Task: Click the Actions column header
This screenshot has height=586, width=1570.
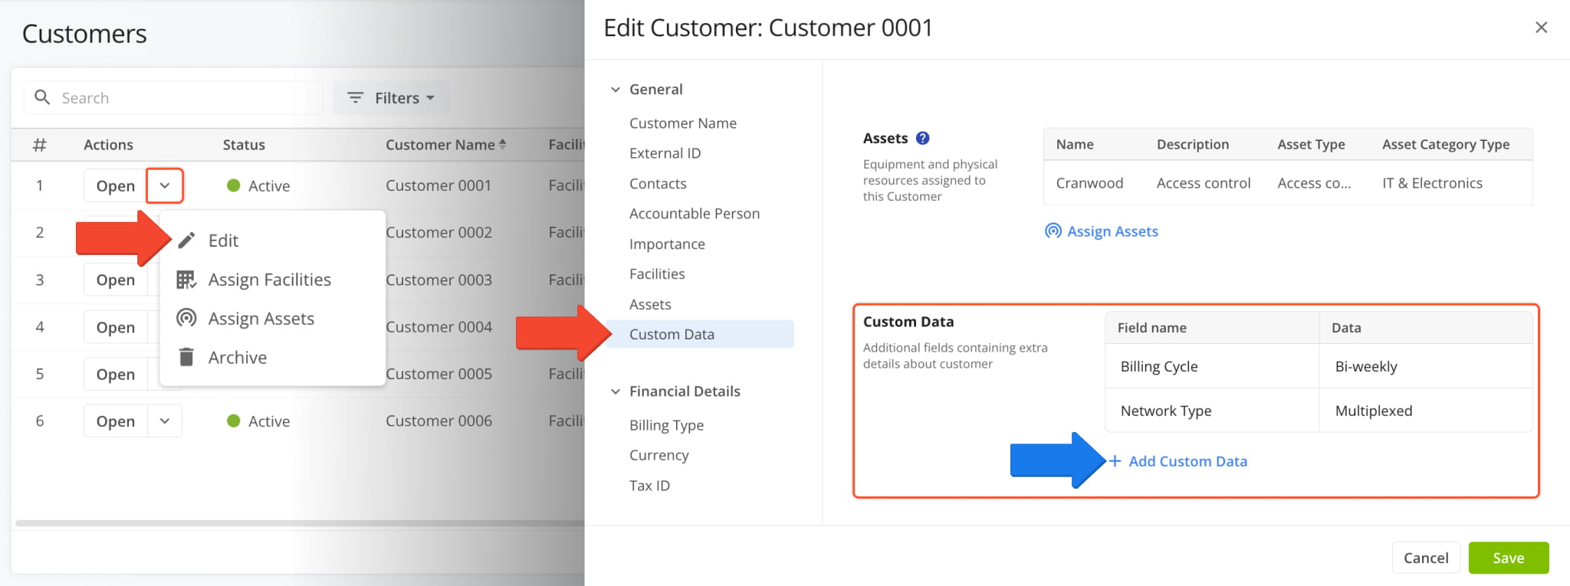Action: (x=108, y=144)
